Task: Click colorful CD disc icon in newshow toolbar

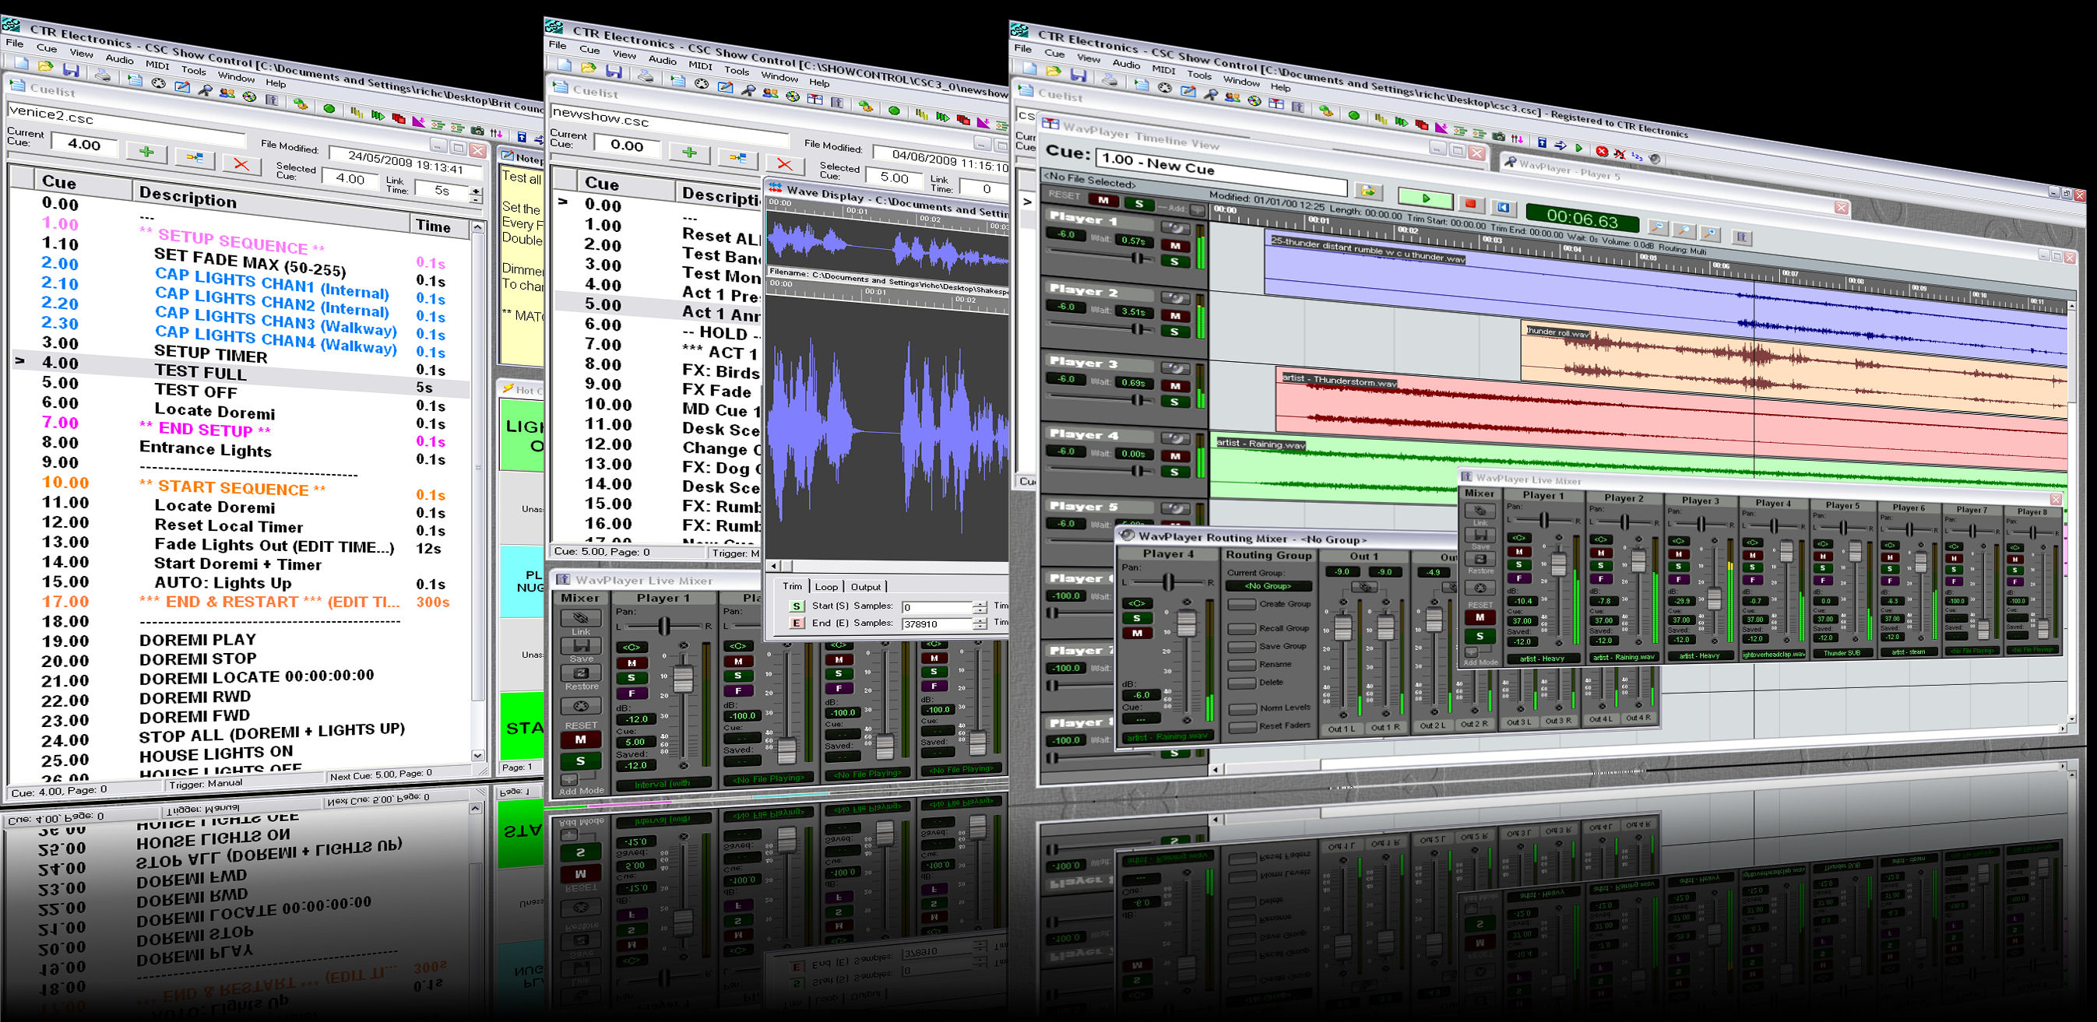Action: [x=793, y=97]
